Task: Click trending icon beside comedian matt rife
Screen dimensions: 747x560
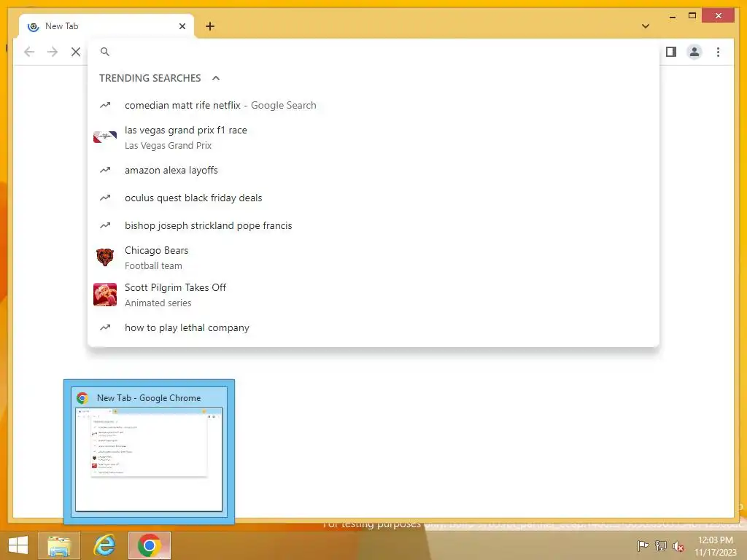Action: 105,105
